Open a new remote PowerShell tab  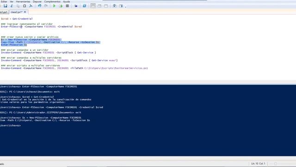76,6
